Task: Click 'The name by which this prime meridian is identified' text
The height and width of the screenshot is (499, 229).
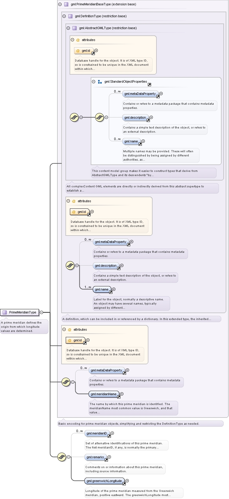Action: pos(133,408)
